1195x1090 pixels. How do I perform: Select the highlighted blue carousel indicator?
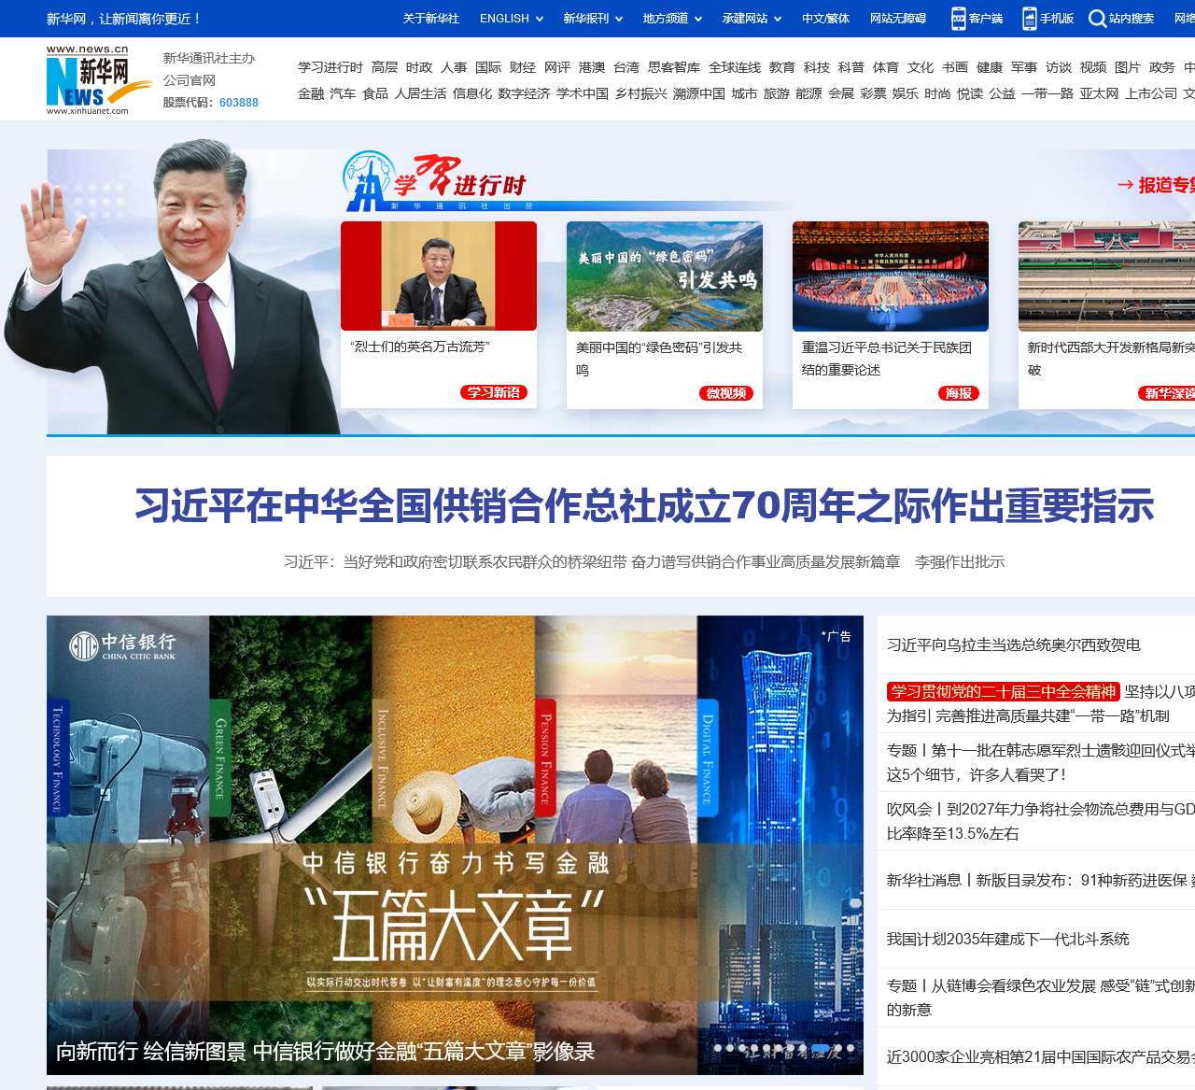pyautogui.click(x=822, y=1048)
